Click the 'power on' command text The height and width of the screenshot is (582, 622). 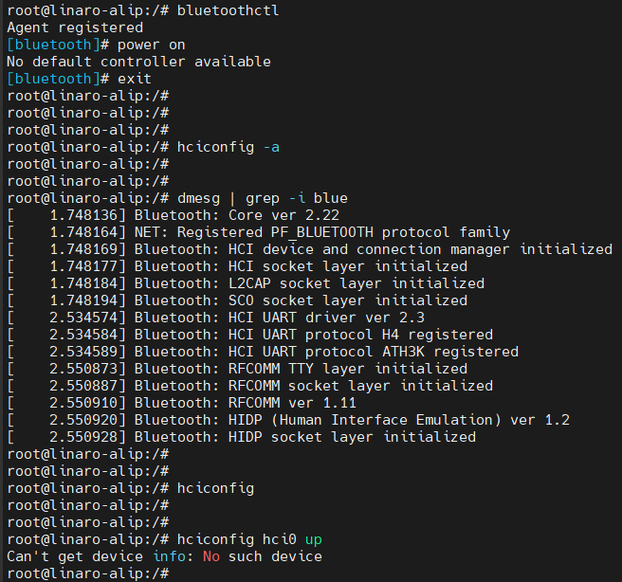tap(151, 45)
